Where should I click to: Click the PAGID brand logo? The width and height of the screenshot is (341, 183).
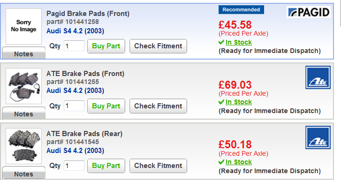point(309,12)
